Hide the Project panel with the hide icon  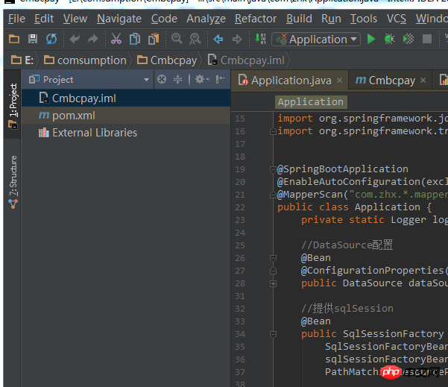[221, 79]
